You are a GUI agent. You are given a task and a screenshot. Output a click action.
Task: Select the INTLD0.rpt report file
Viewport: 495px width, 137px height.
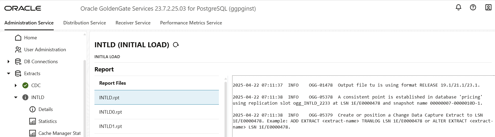pos(157,112)
